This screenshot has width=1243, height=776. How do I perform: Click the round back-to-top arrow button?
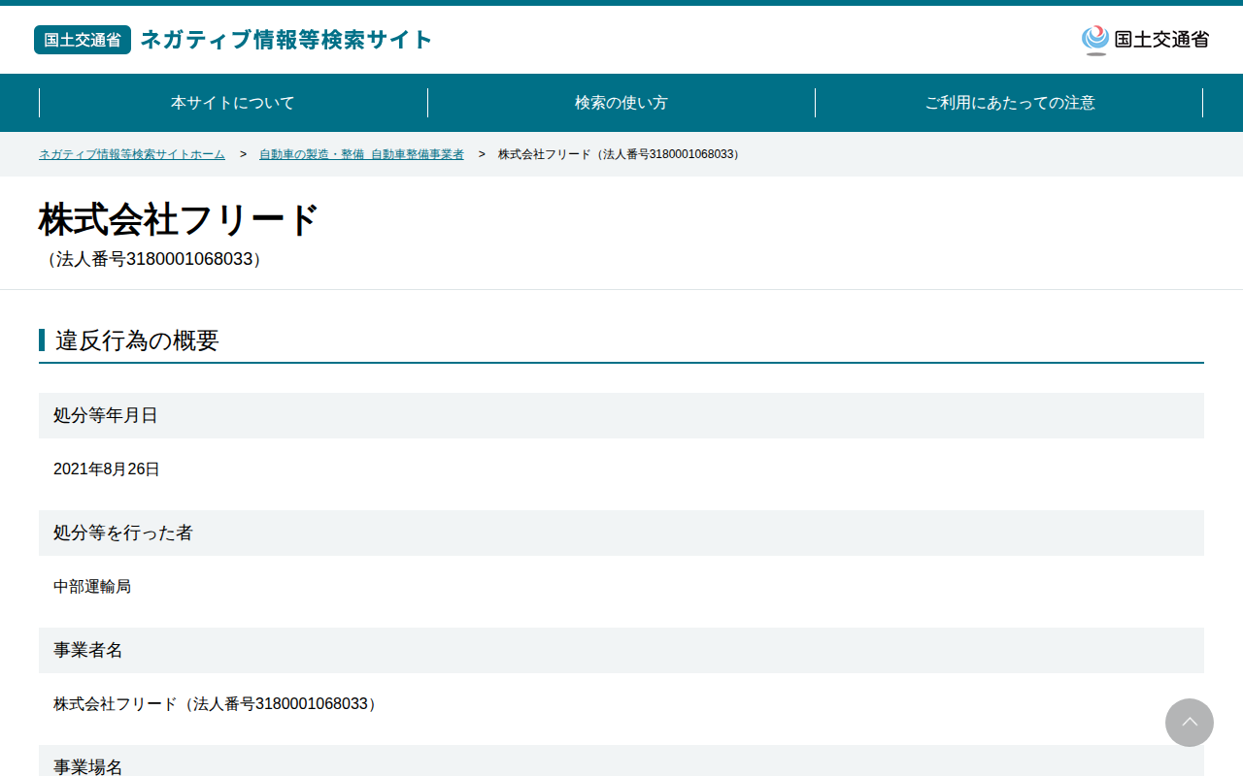pos(1190,723)
